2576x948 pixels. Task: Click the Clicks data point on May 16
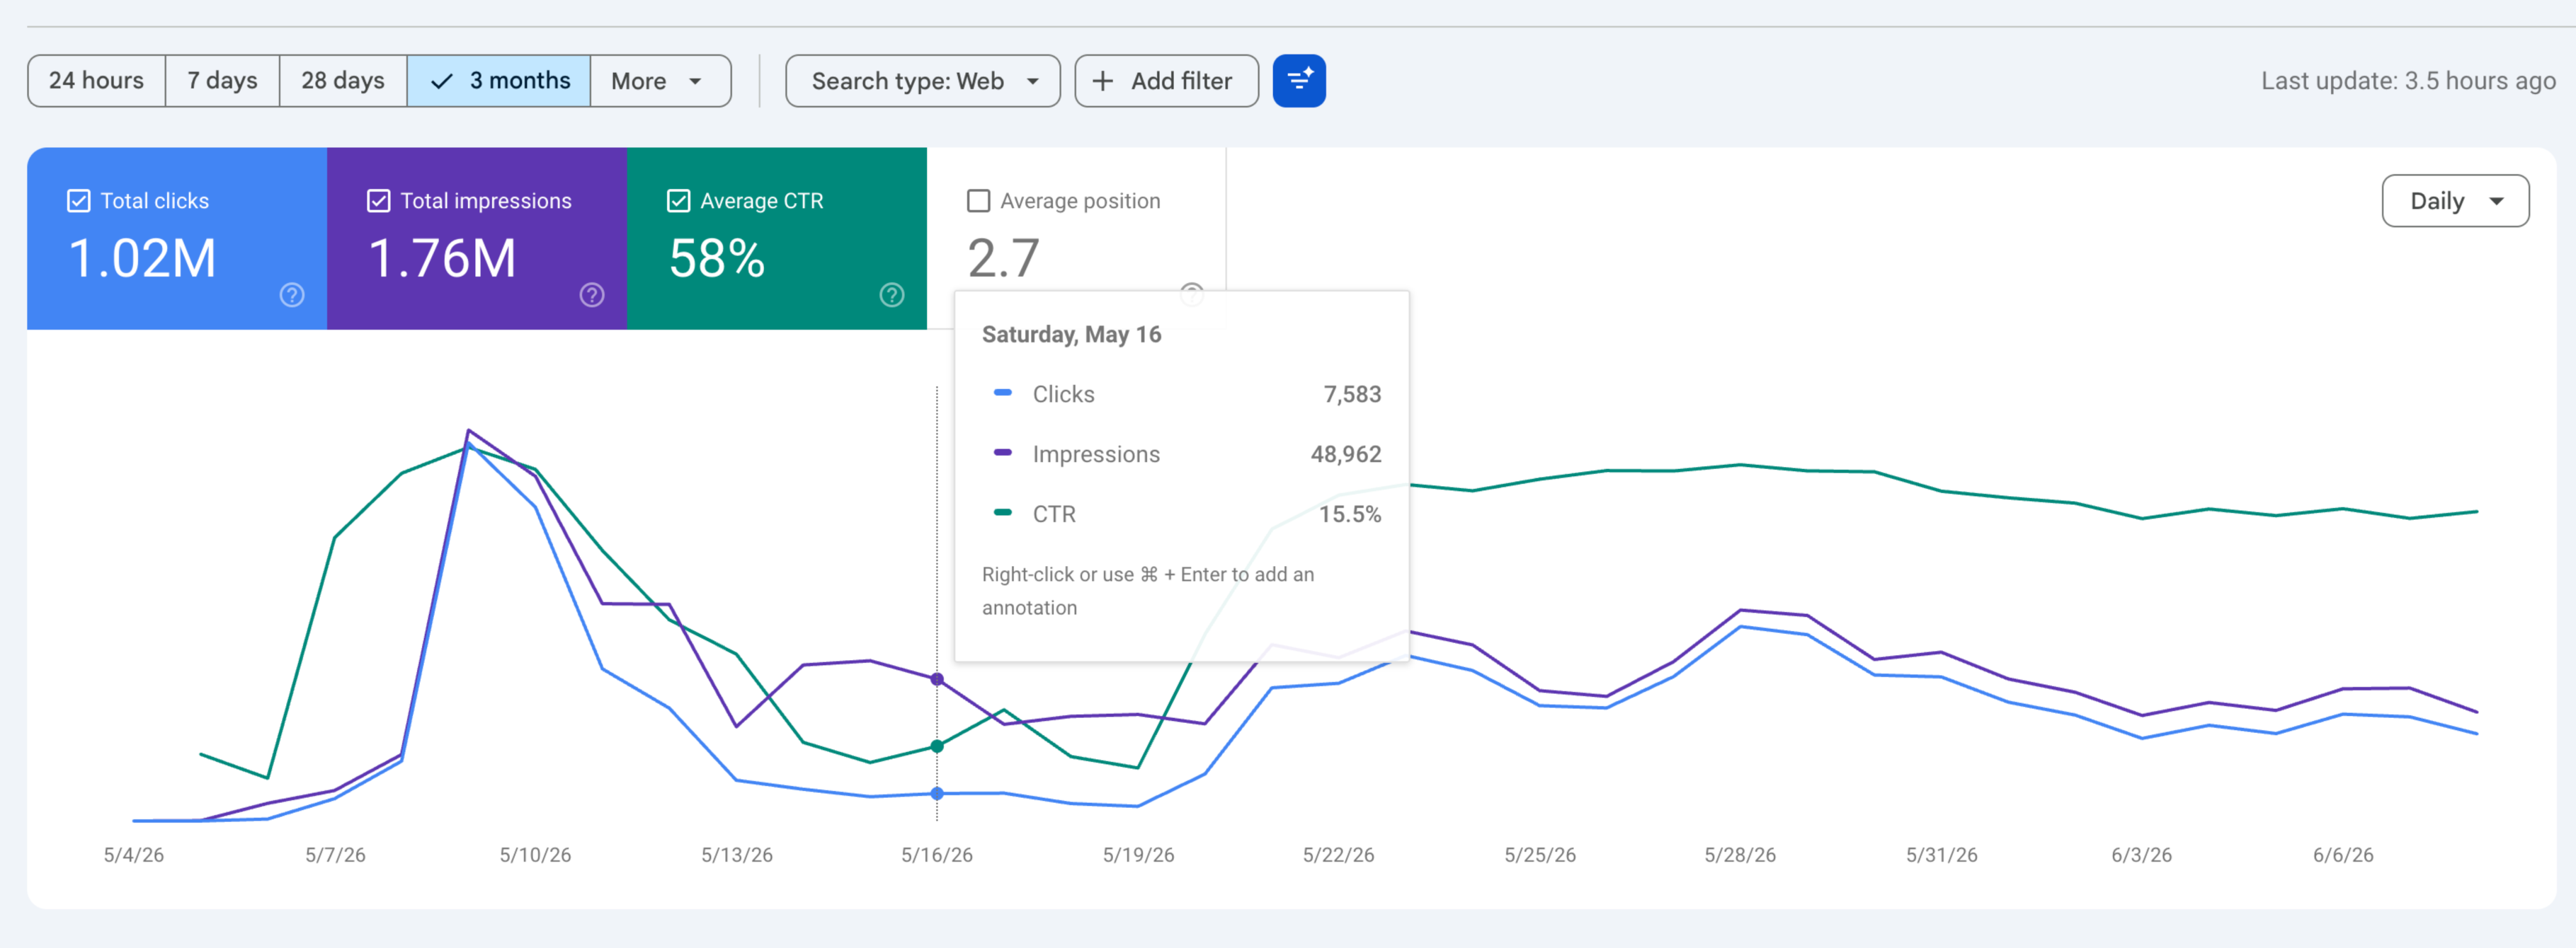pyautogui.click(x=937, y=793)
